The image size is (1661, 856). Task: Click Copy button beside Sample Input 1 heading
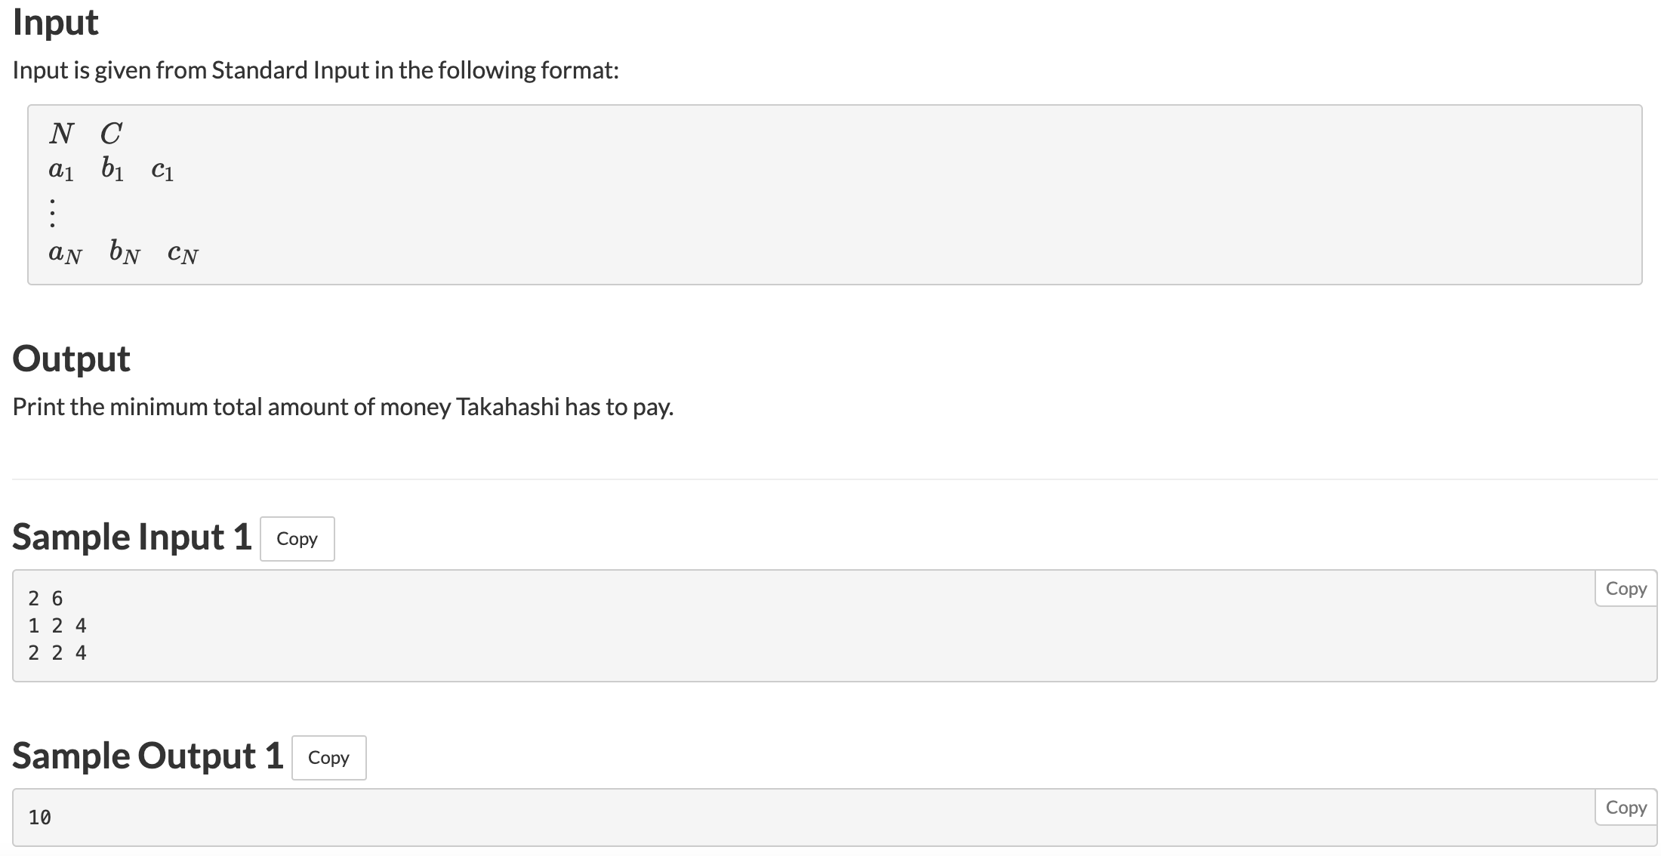[297, 539]
